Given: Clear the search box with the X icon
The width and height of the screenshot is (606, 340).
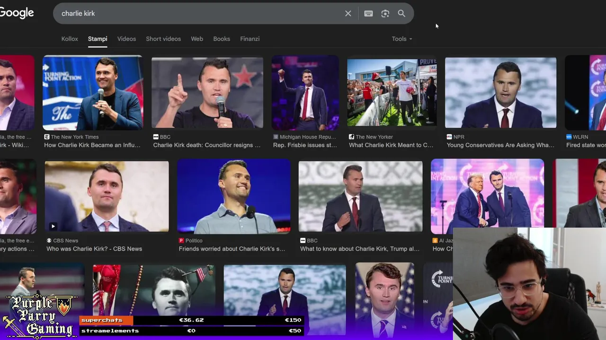Looking at the screenshot, I should [348, 14].
